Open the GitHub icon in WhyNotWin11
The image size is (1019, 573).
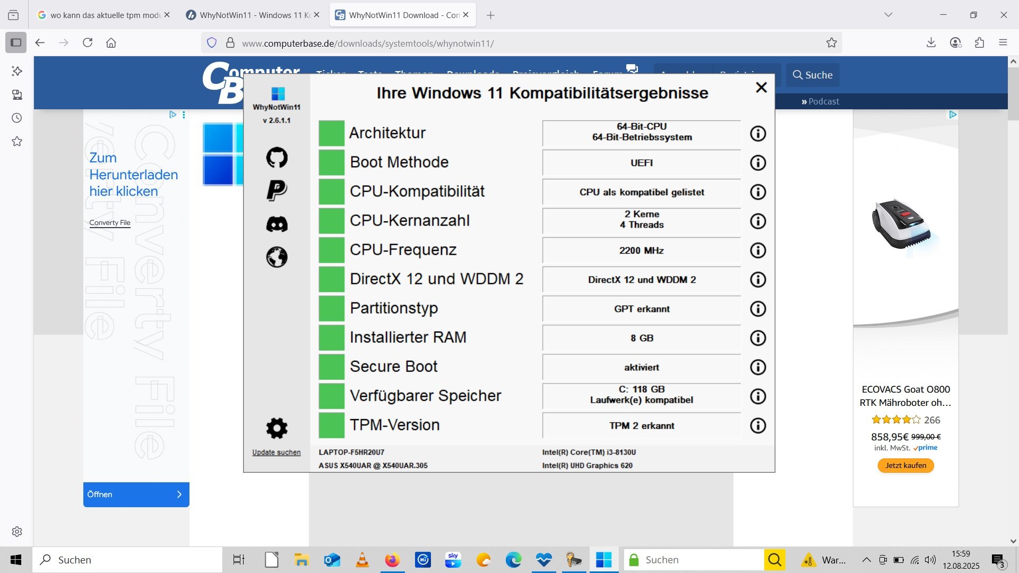click(x=277, y=158)
